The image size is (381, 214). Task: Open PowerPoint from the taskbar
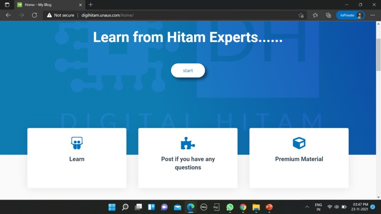[x=269, y=207]
